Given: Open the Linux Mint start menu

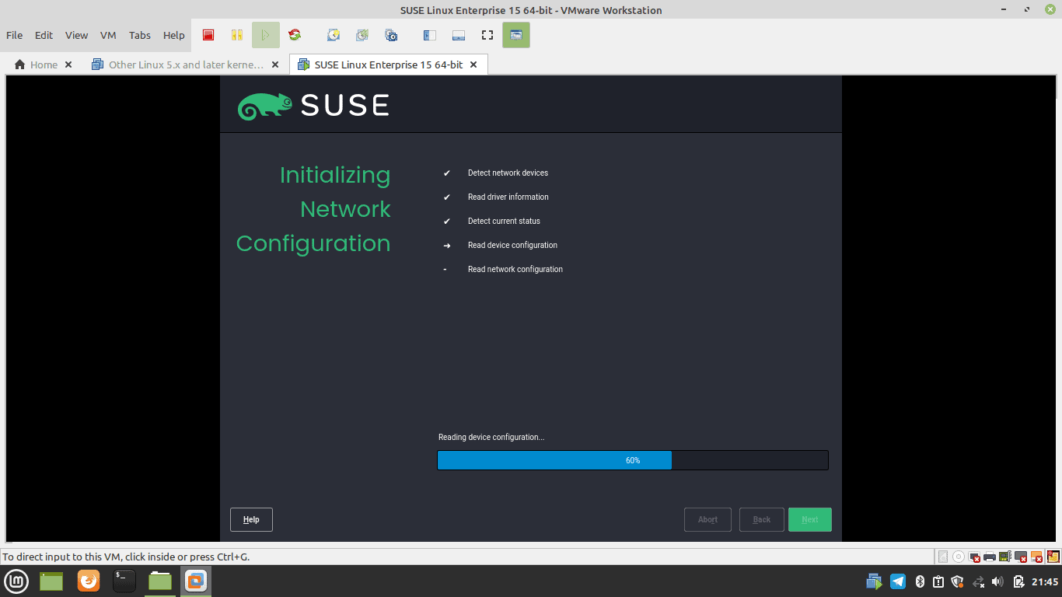Looking at the screenshot, I should coord(17,581).
